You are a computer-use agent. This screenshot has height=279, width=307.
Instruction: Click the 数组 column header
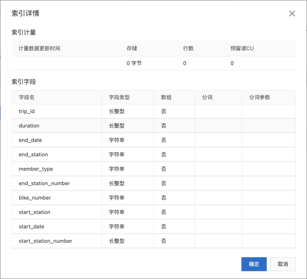coord(166,97)
